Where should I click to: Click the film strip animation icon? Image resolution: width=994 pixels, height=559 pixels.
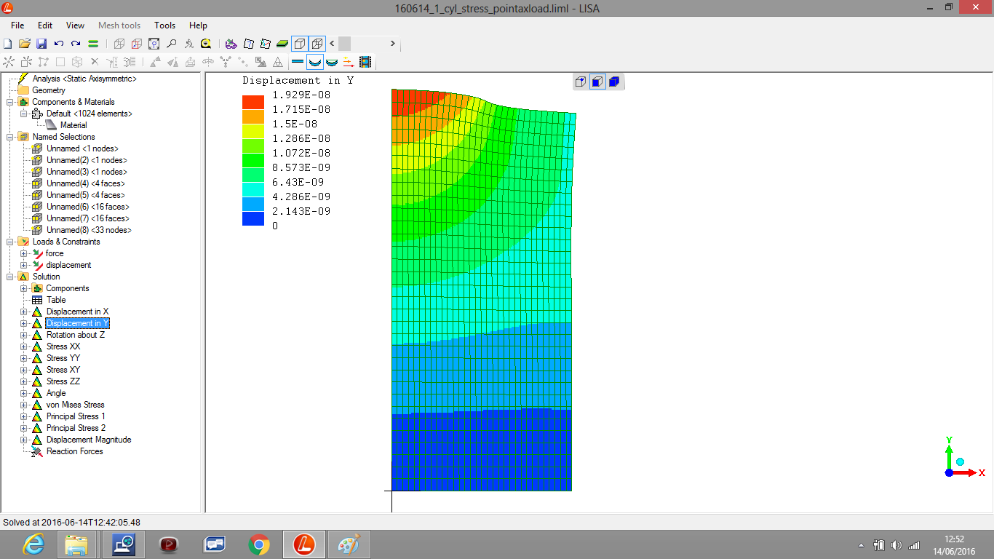click(x=365, y=62)
